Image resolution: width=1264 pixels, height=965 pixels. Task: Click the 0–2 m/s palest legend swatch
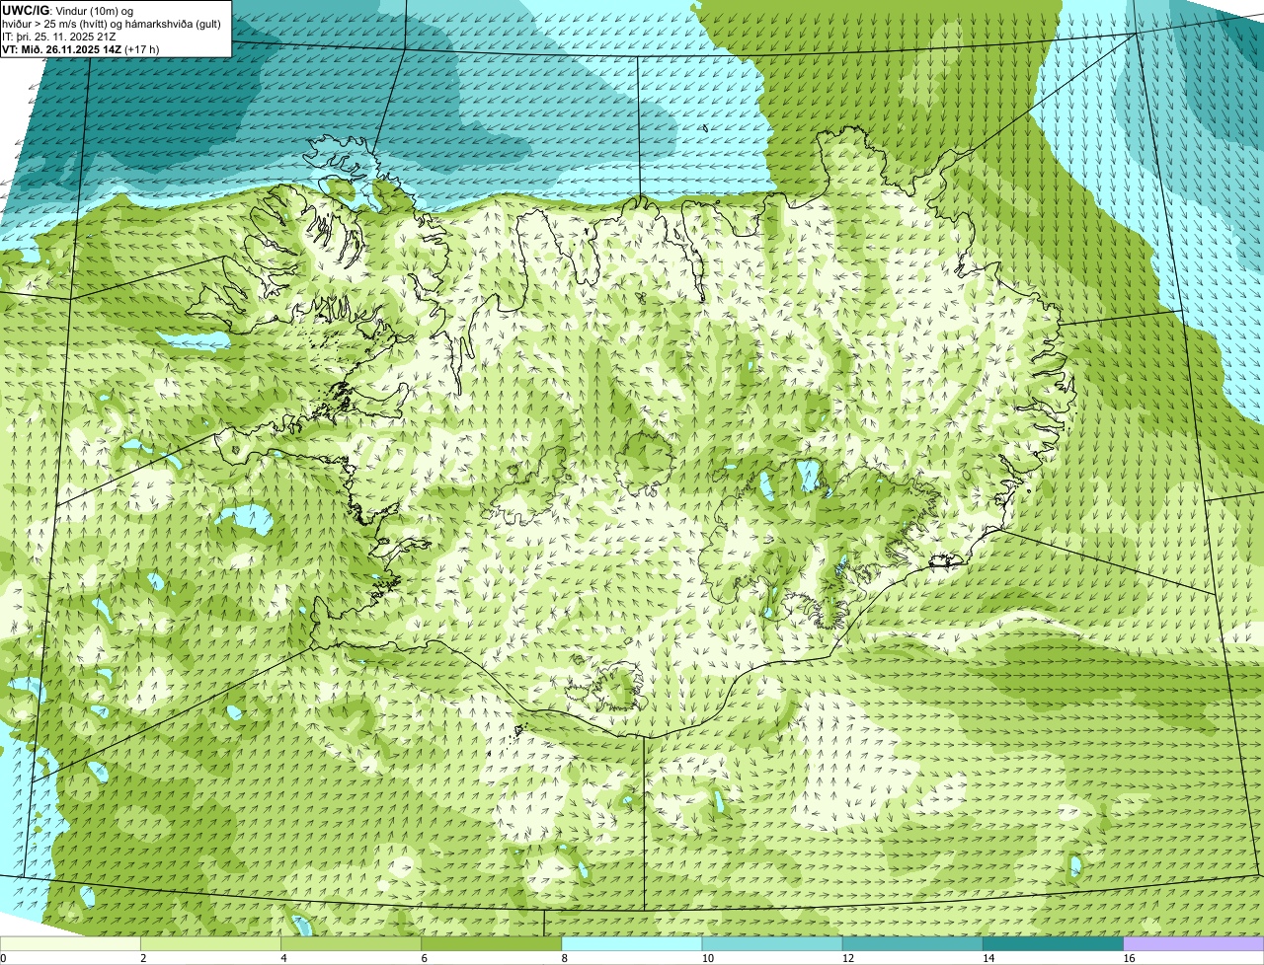[x=70, y=944]
